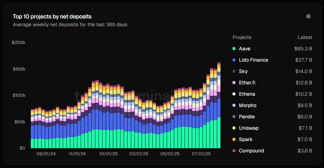This screenshot has width=324, height=168.
Task: Select the Compound project label
Action: point(251,151)
